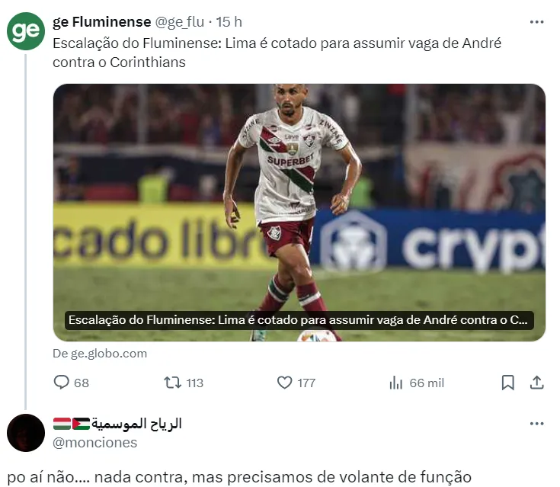The width and height of the screenshot is (560, 487).
Task: Click the 113 reposts count
Action: 194,383
